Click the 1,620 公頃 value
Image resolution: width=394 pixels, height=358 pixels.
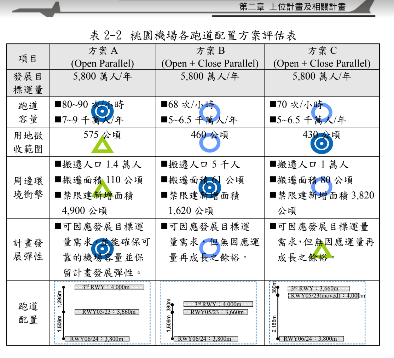point(191,210)
